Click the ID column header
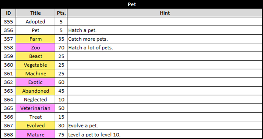This screenshot has height=139, width=263. (8, 13)
